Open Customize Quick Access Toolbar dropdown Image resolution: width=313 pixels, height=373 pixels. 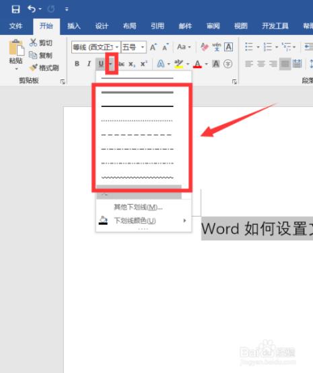67,9
